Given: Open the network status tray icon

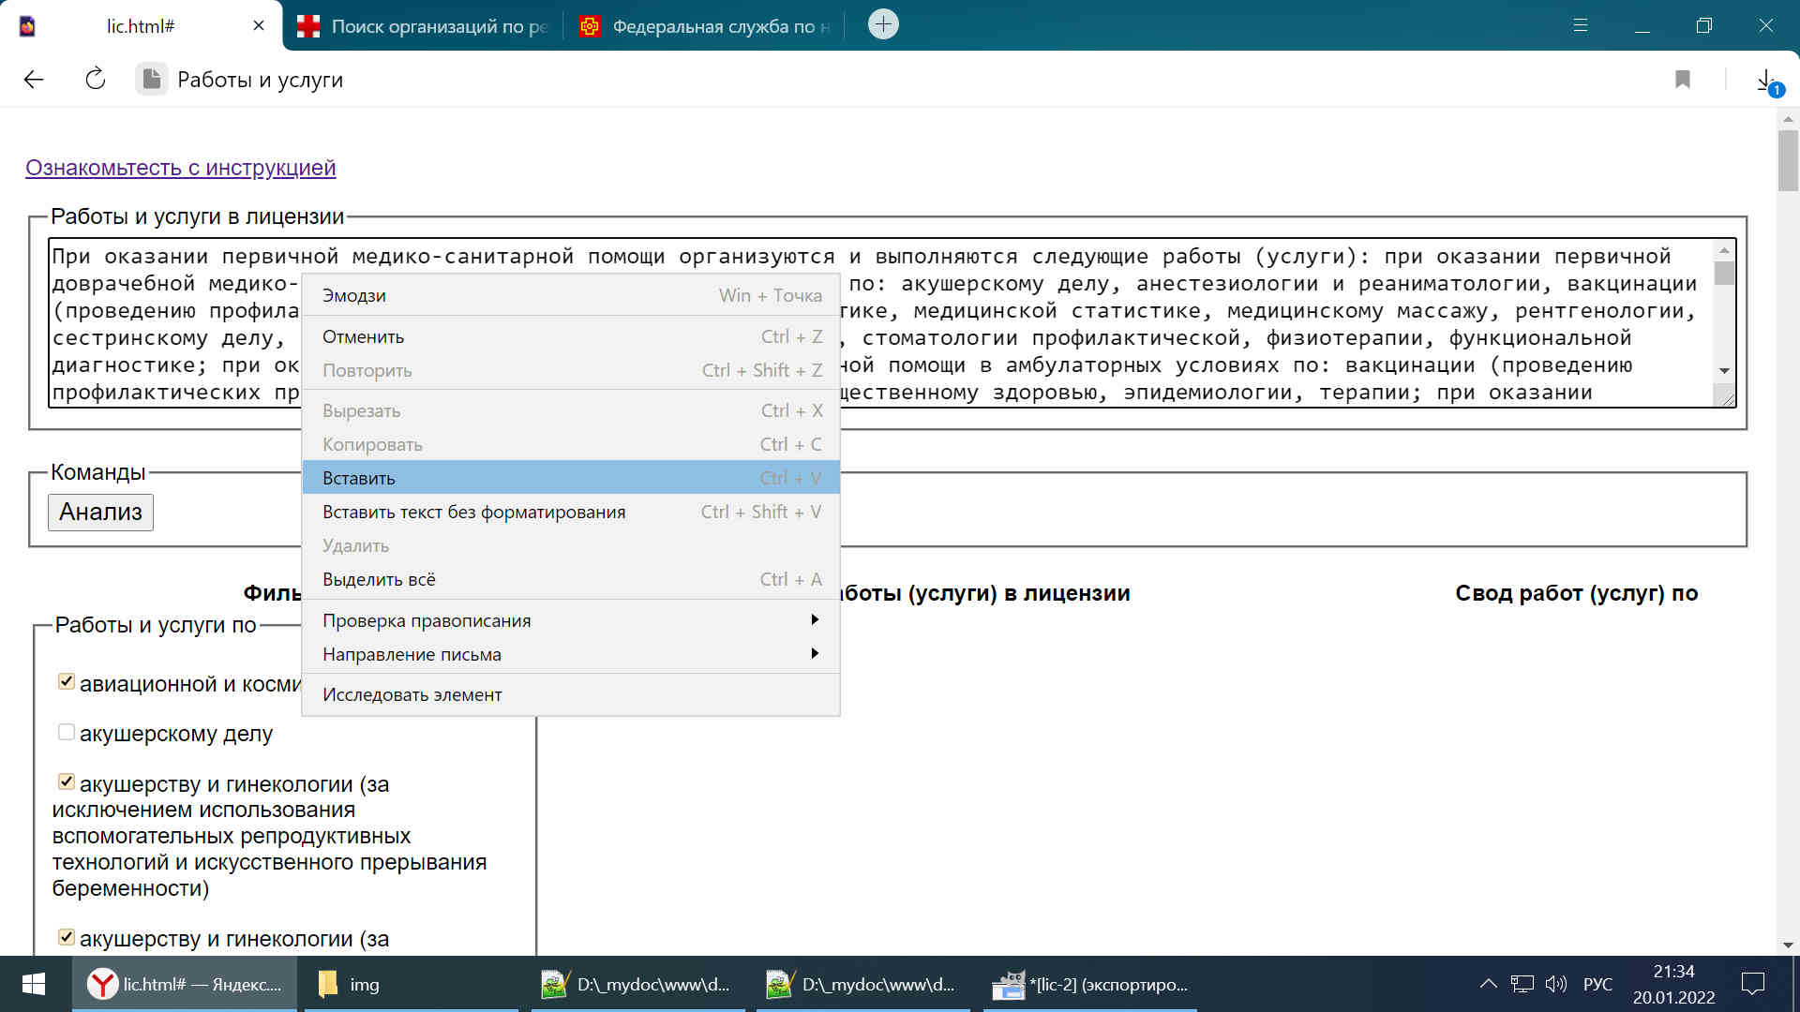Looking at the screenshot, I should click(1522, 984).
